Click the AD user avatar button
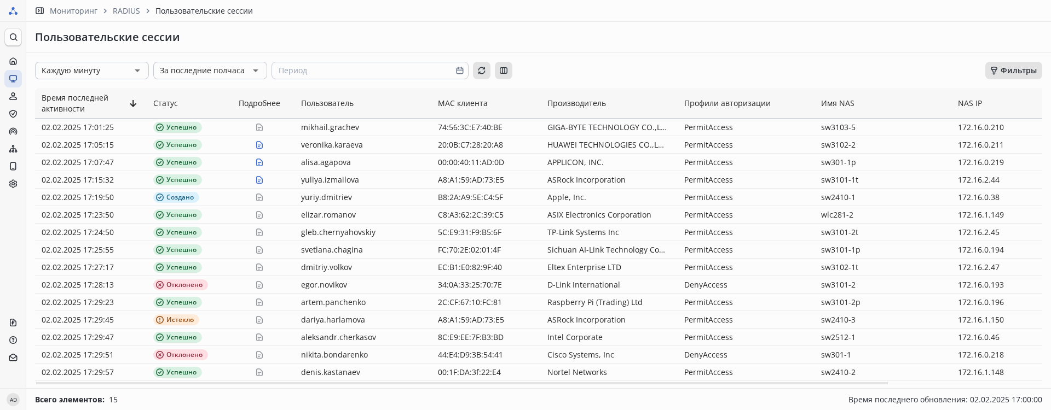Image resolution: width=1051 pixels, height=410 pixels. [13, 400]
